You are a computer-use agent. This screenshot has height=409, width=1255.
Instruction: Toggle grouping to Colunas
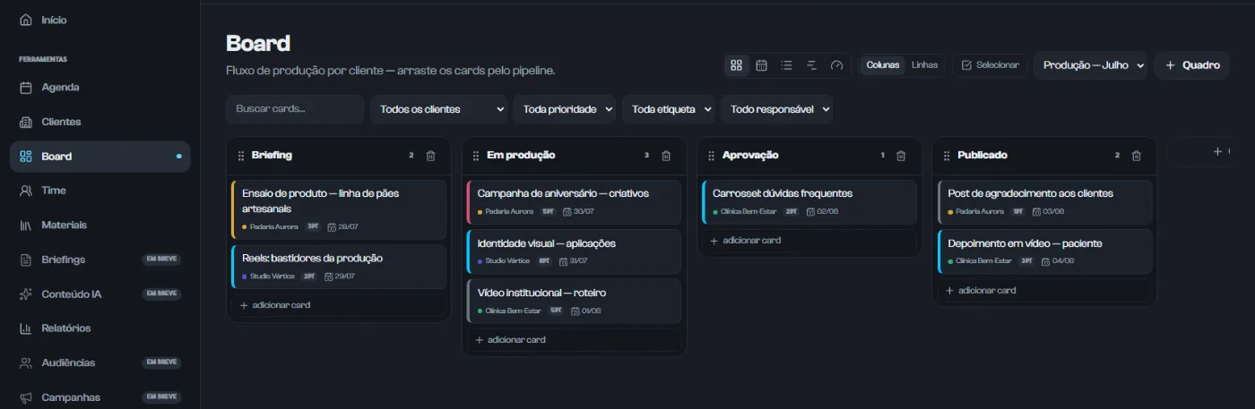click(883, 65)
